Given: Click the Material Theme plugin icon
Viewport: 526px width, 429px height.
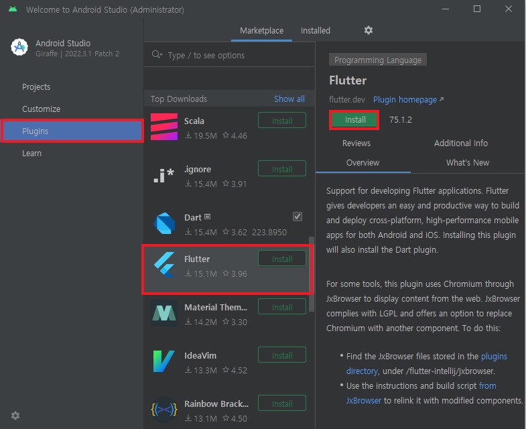Looking at the screenshot, I should pyautogui.click(x=164, y=313).
